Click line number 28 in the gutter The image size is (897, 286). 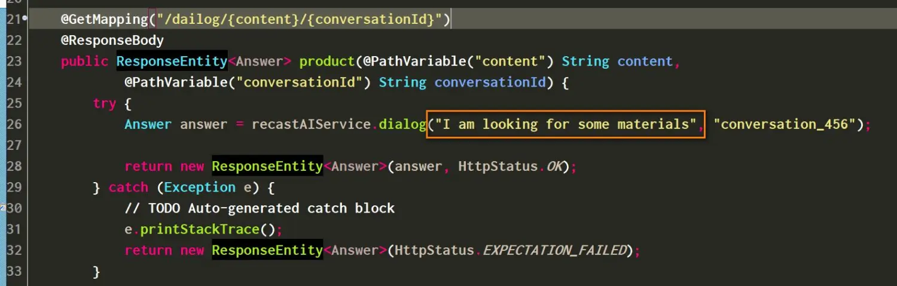(13, 167)
